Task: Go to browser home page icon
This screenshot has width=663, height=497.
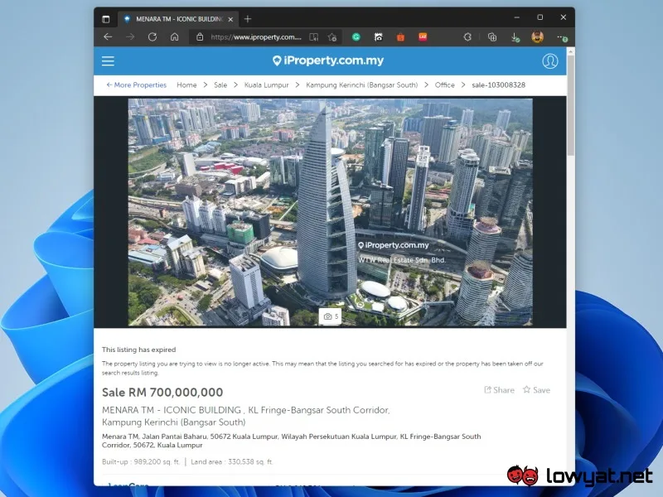Action: tap(174, 37)
